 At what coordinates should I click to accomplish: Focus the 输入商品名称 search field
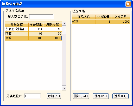[41, 17]
